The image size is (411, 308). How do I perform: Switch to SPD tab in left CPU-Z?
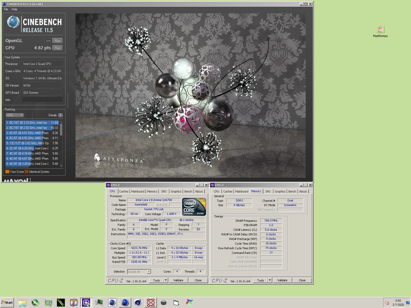pyautogui.click(x=164, y=191)
